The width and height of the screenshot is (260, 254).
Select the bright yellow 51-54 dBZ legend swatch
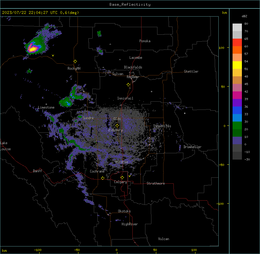[237, 65]
